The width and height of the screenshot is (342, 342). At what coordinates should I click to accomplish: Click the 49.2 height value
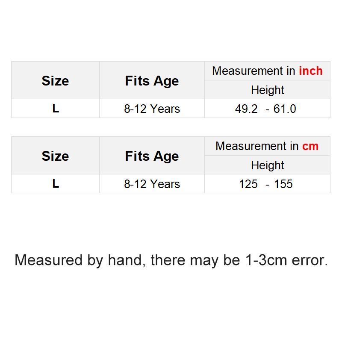pos(246,109)
